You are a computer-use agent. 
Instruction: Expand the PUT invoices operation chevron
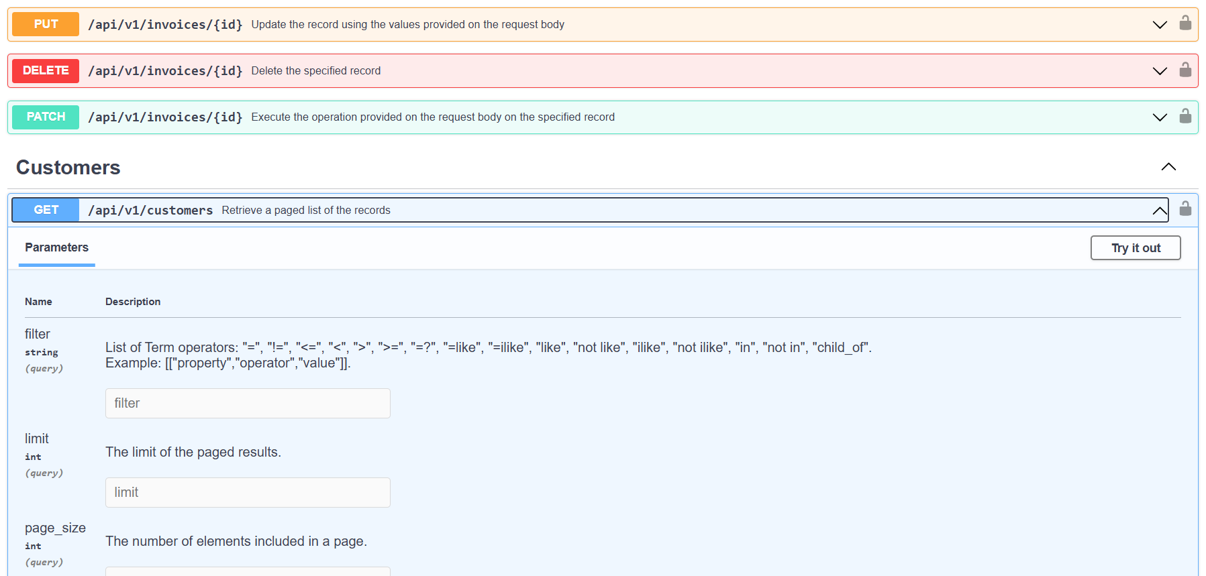(1159, 25)
